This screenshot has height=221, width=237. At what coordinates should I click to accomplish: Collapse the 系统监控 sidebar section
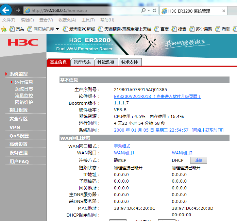pyautogui.click(x=18, y=74)
